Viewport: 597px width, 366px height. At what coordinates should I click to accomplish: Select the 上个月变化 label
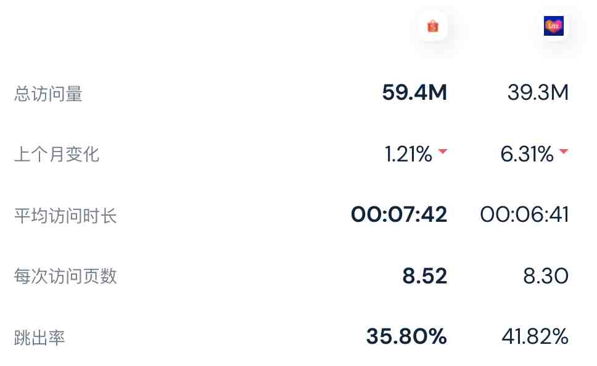57,155
